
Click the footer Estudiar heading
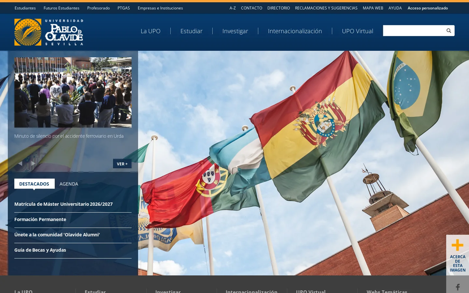click(95, 291)
